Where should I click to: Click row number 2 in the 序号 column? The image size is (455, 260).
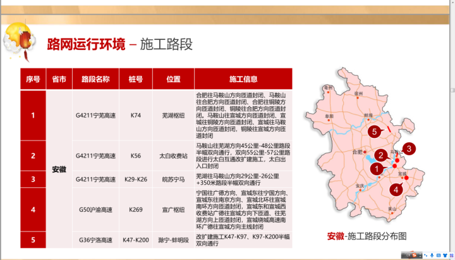(x=33, y=156)
